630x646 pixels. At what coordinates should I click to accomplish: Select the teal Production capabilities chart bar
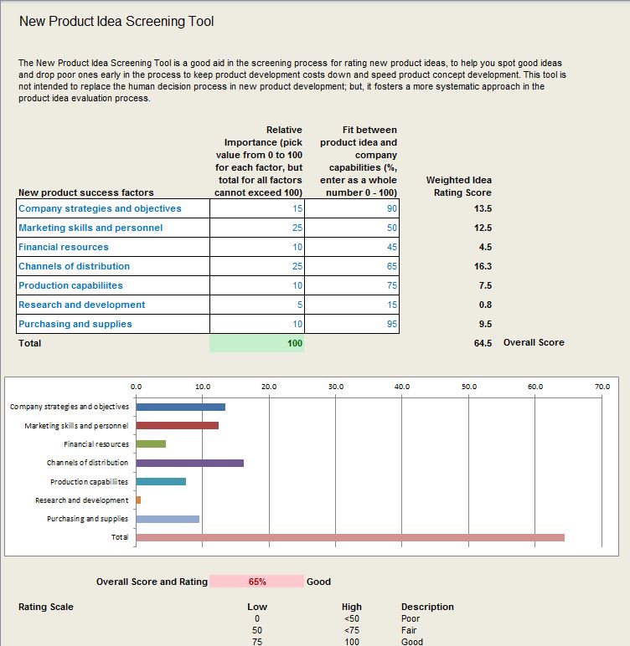tap(161, 482)
